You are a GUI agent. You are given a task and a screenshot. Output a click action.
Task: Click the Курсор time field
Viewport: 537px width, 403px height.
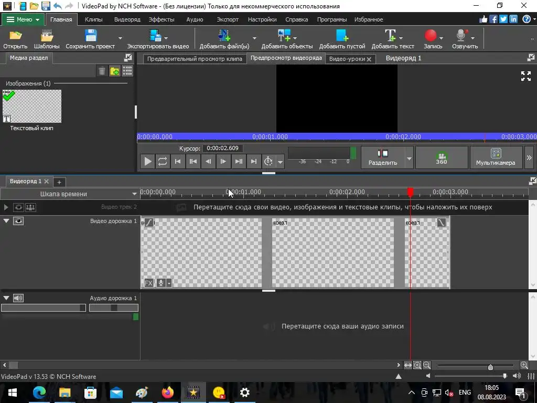(x=222, y=149)
